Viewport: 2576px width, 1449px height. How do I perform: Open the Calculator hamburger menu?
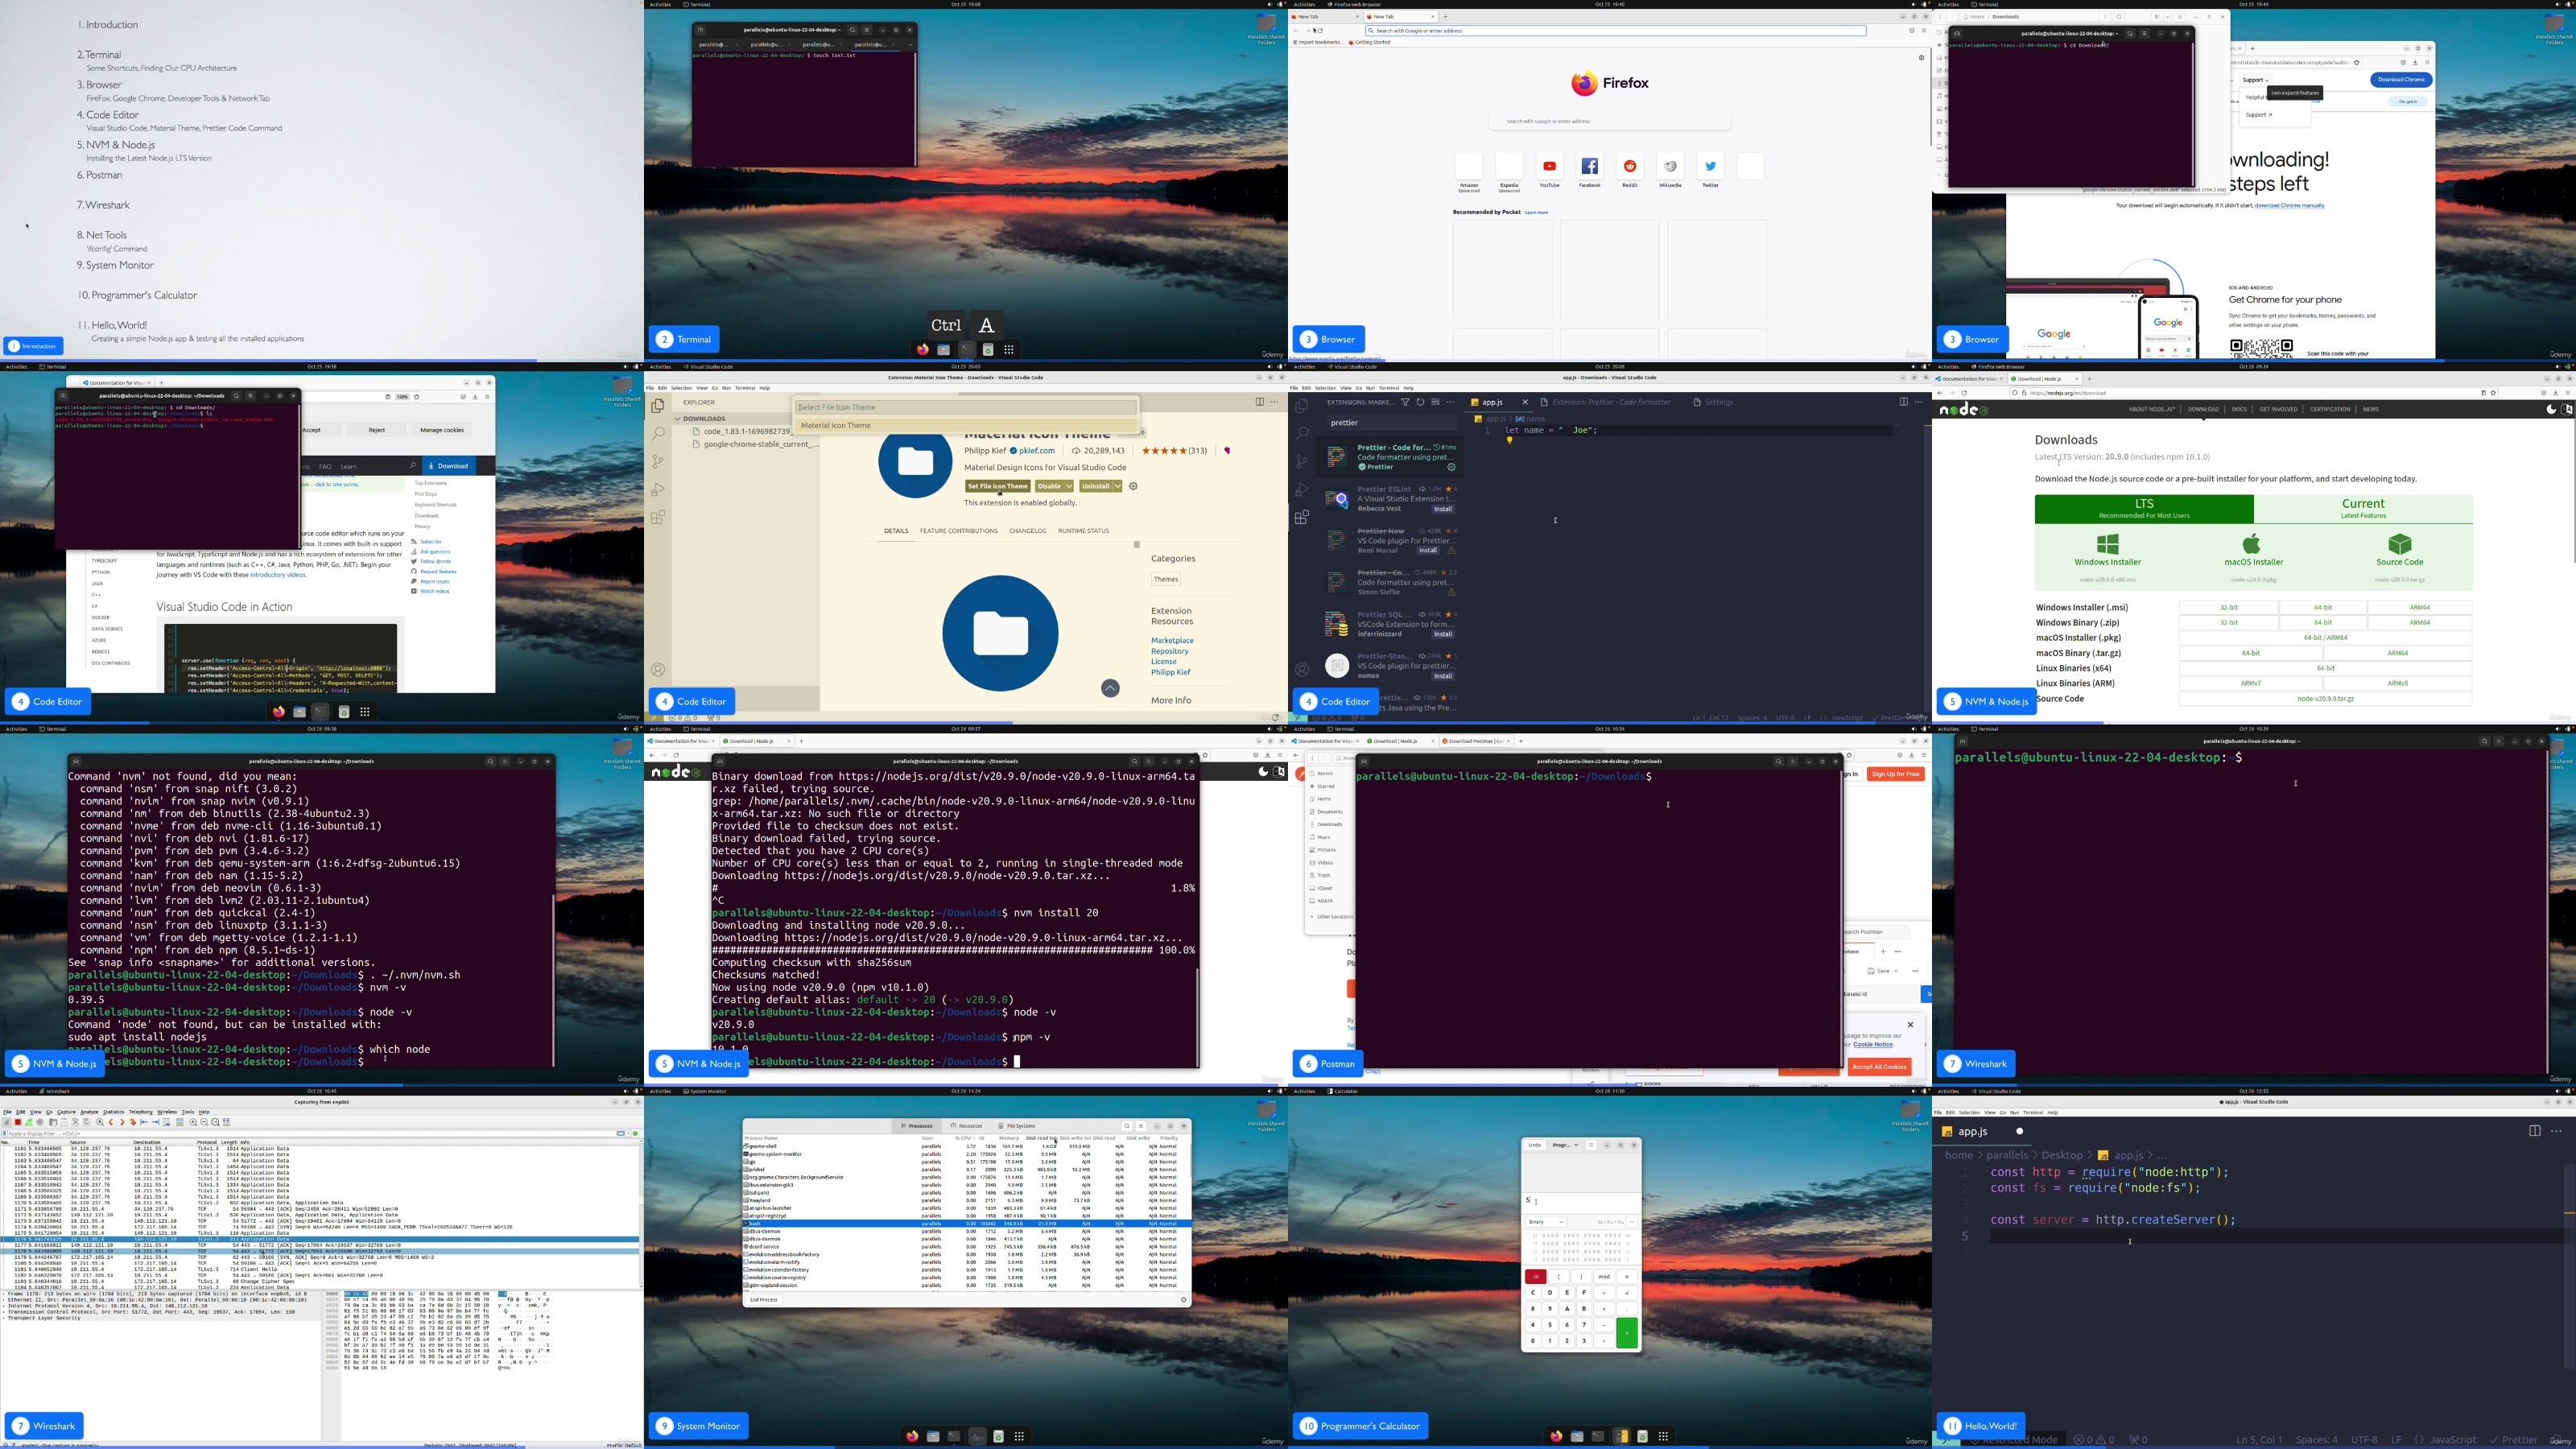tap(1591, 1145)
